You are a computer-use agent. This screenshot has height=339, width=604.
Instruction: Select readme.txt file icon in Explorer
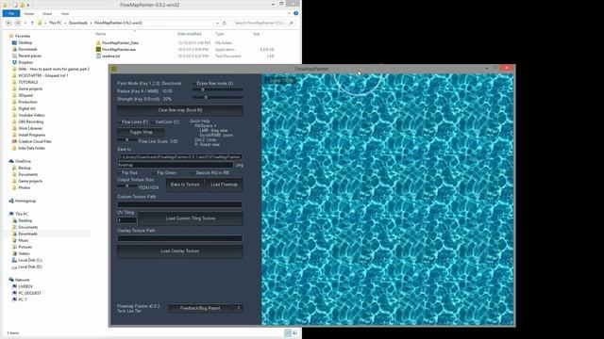point(98,56)
